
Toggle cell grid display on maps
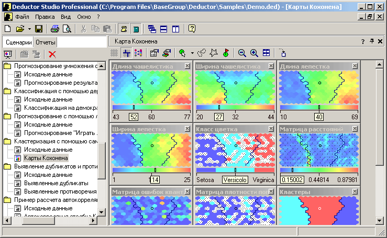tap(114, 53)
